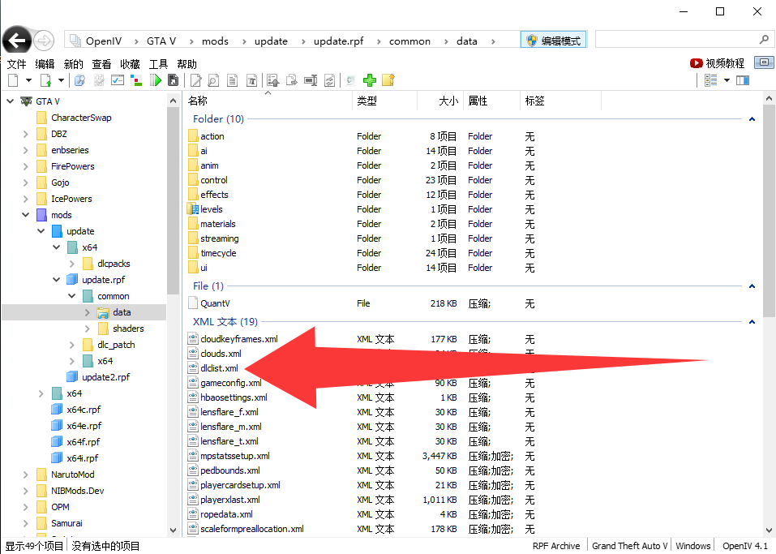Screen dimensions: 776x554
Task: Click the checklist window toolbar icon
Action: click(x=118, y=80)
